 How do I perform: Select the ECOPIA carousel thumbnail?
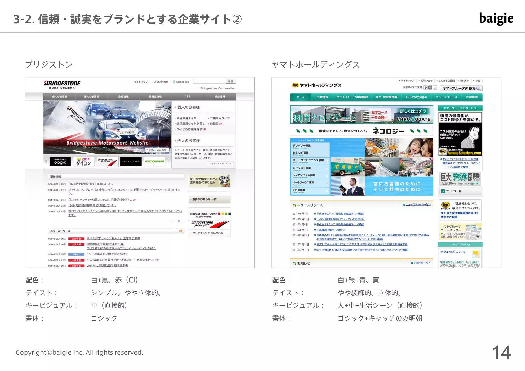click(154, 162)
